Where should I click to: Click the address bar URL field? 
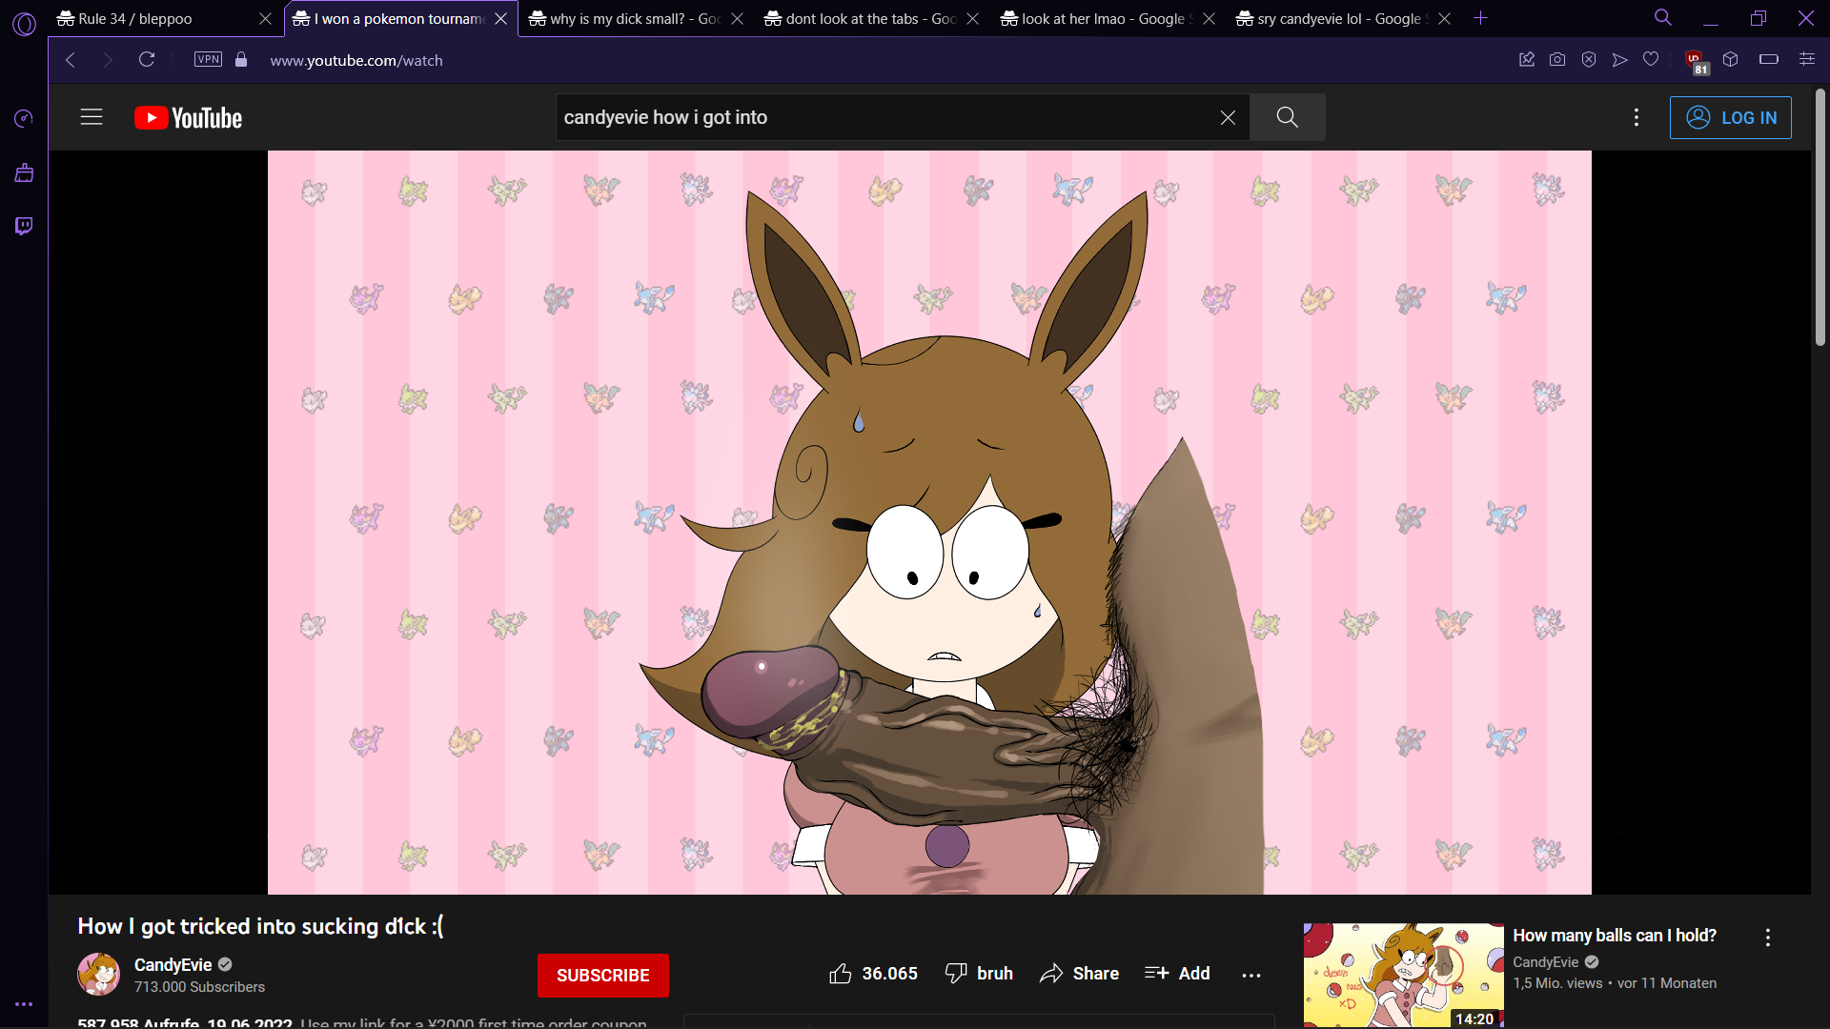coord(858,60)
